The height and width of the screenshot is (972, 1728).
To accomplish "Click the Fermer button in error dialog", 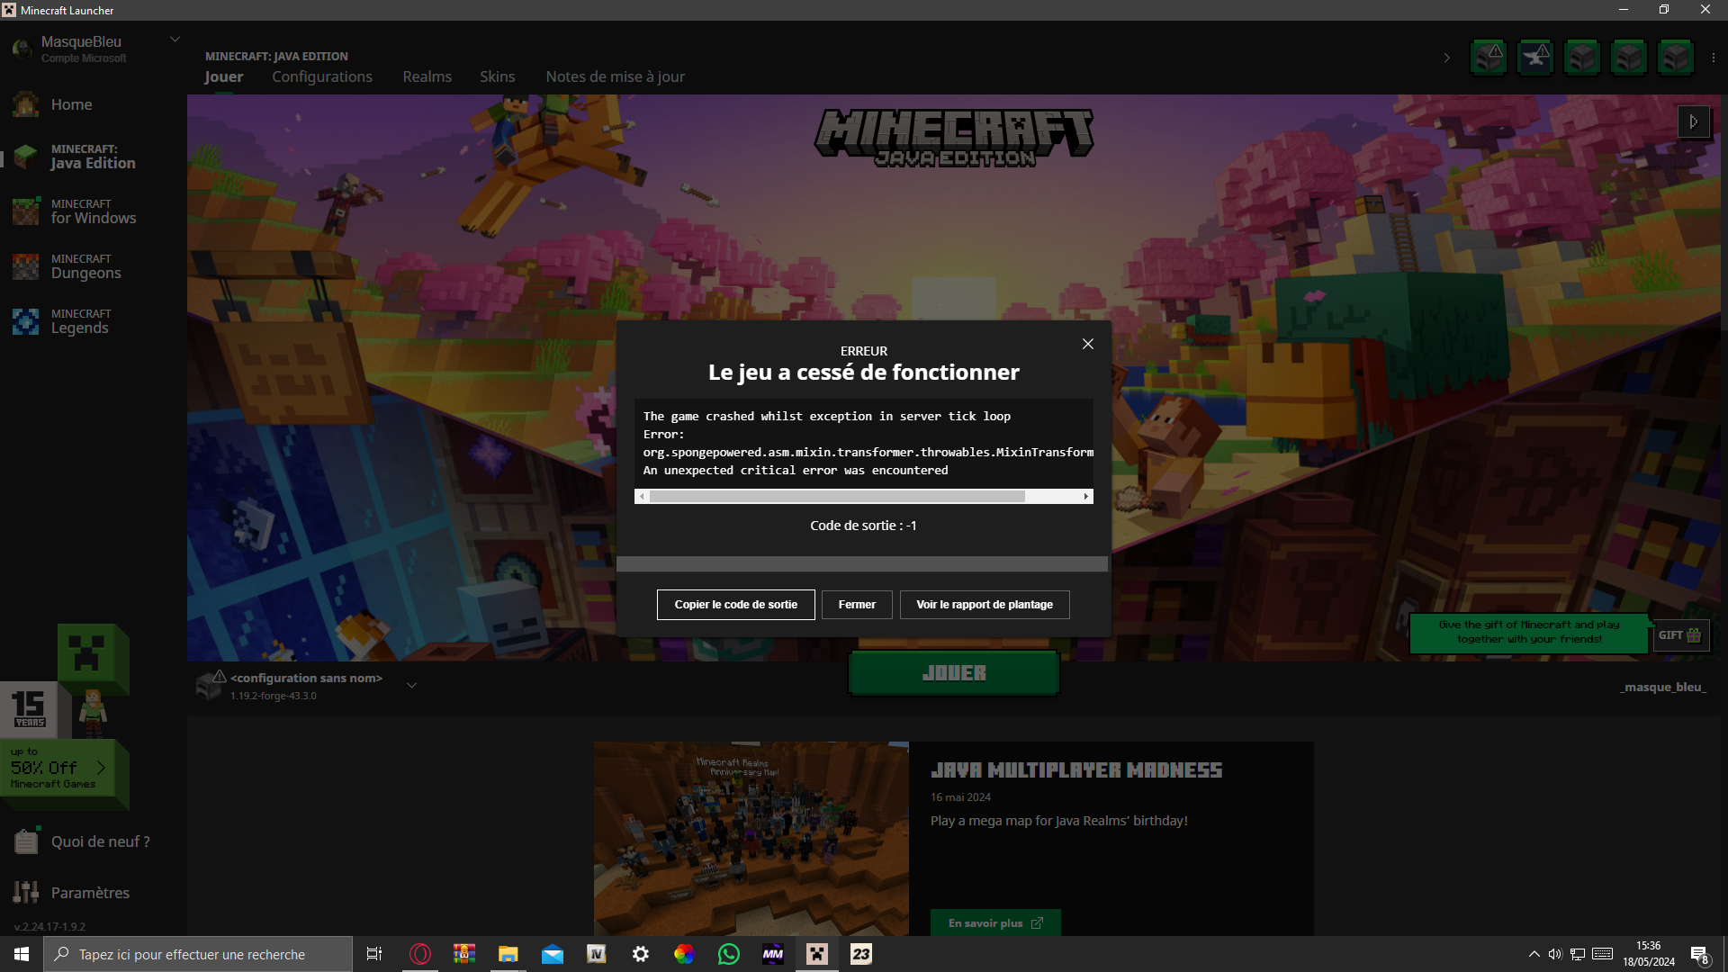I will [857, 605].
